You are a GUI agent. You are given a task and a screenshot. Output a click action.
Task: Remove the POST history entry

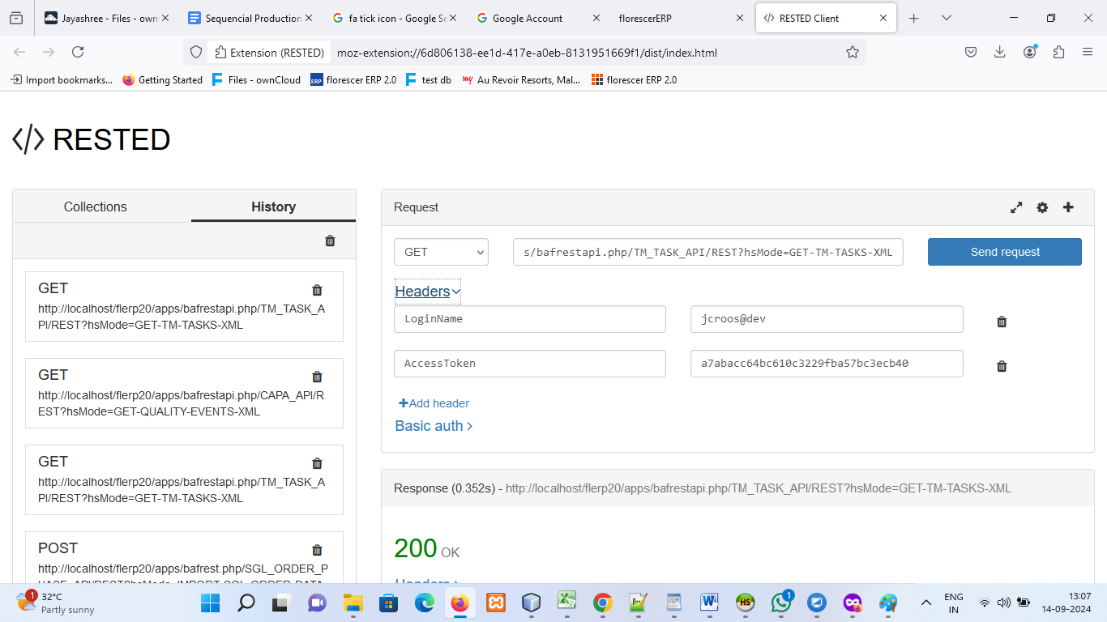coord(317,550)
